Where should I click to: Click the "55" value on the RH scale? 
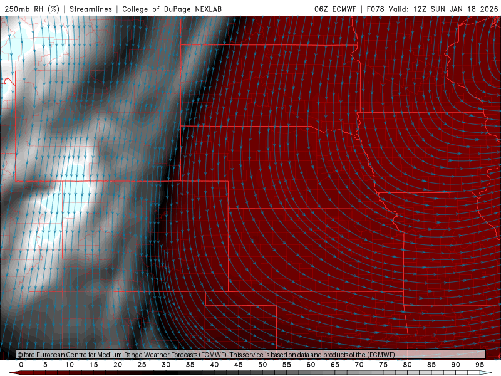(x=287, y=365)
